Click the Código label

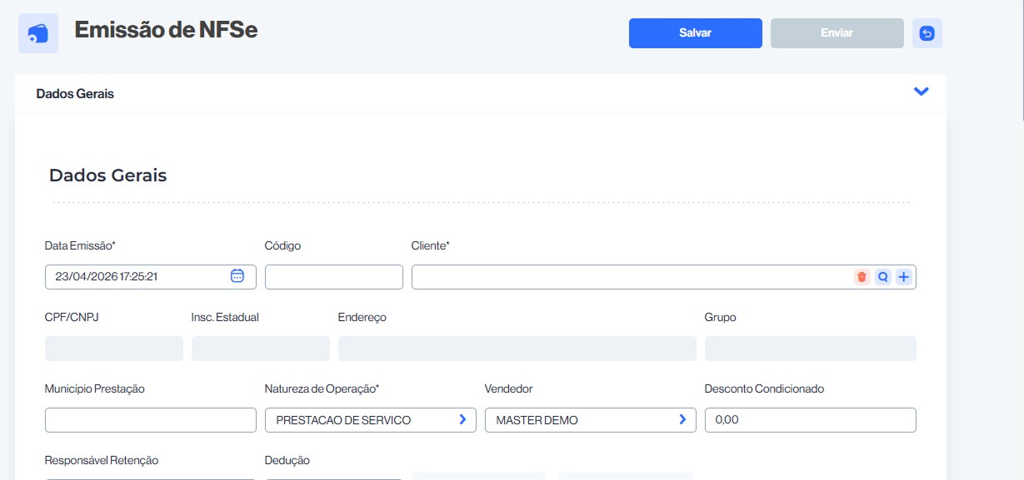tap(283, 245)
